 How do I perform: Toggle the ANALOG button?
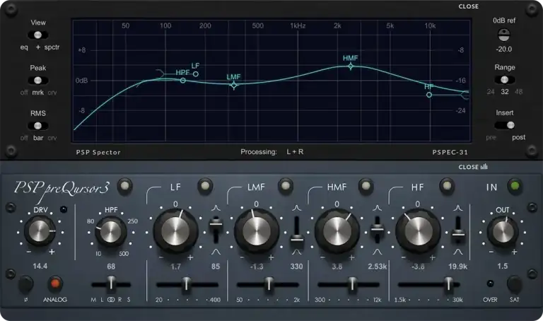click(x=55, y=284)
